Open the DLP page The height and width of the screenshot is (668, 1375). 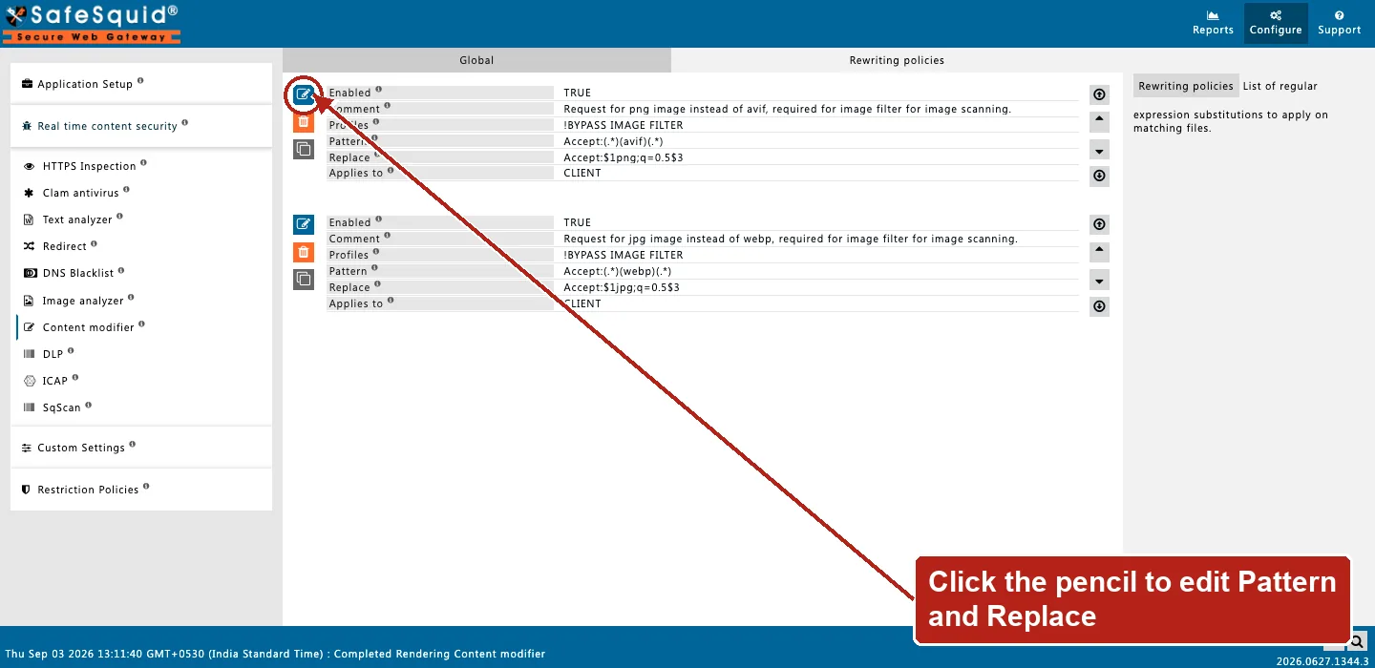click(53, 354)
